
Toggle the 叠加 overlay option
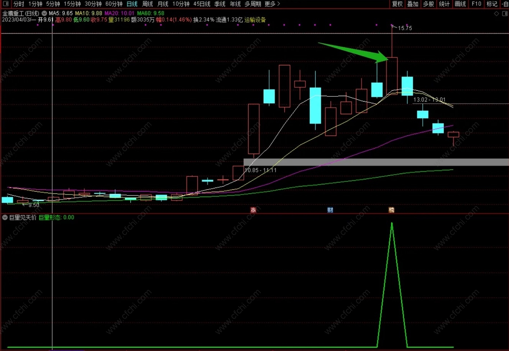click(413, 4)
